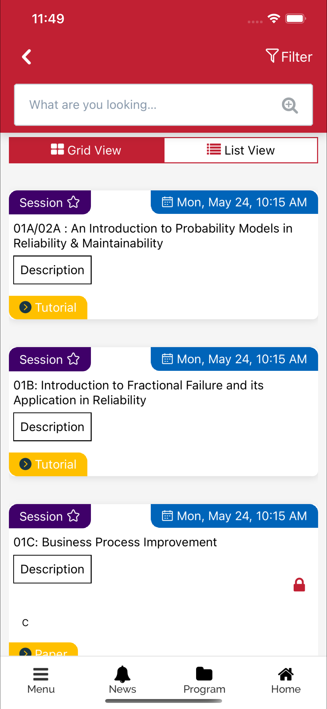Tap red lock icon on 01C session
This screenshot has width=327, height=709.
point(299,585)
